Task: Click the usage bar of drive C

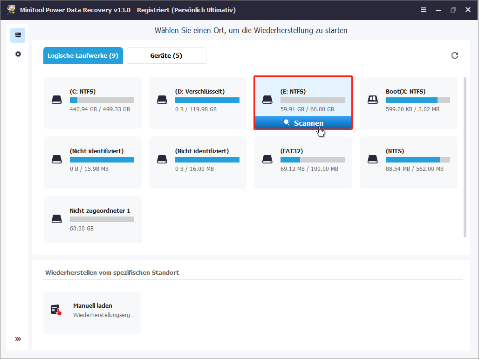Action: pyautogui.click(x=102, y=100)
